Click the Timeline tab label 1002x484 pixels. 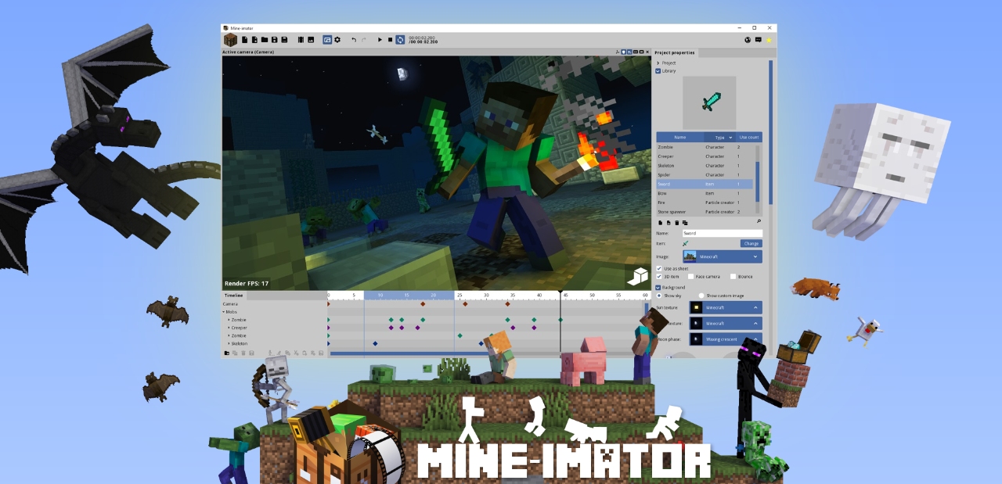point(233,296)
